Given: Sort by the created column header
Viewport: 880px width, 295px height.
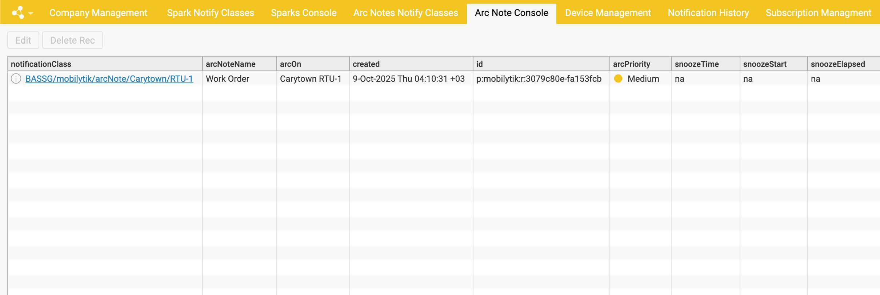Looking at the screenshot, I should (366, 64).
